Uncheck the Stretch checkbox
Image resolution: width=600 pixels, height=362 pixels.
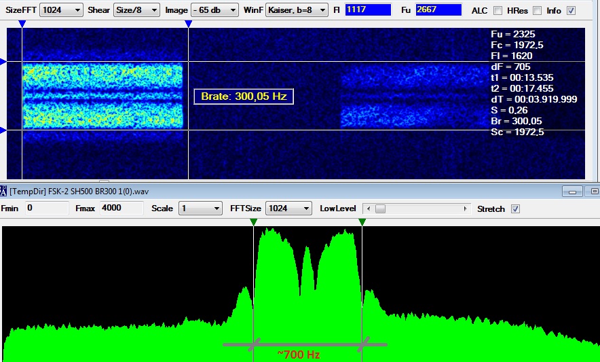(x=515, y=209)
